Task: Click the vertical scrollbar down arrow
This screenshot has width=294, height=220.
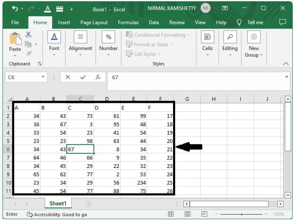Action: click(288, 195)
